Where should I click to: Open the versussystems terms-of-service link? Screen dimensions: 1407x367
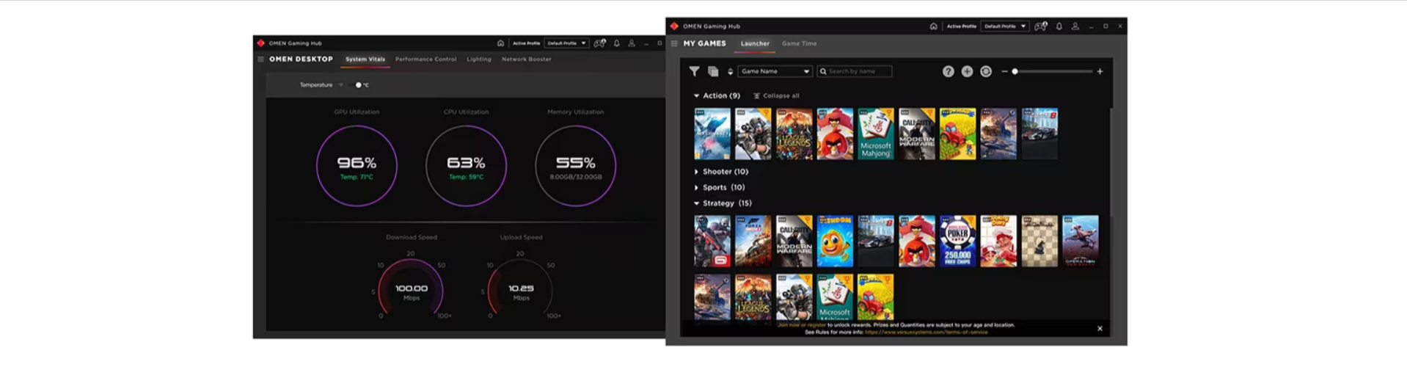926,333
